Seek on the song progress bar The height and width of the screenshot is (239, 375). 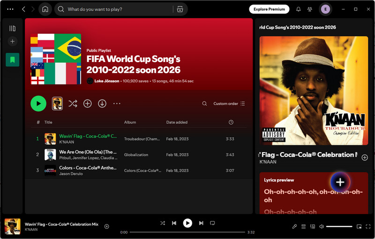click(x=187, y=232)
